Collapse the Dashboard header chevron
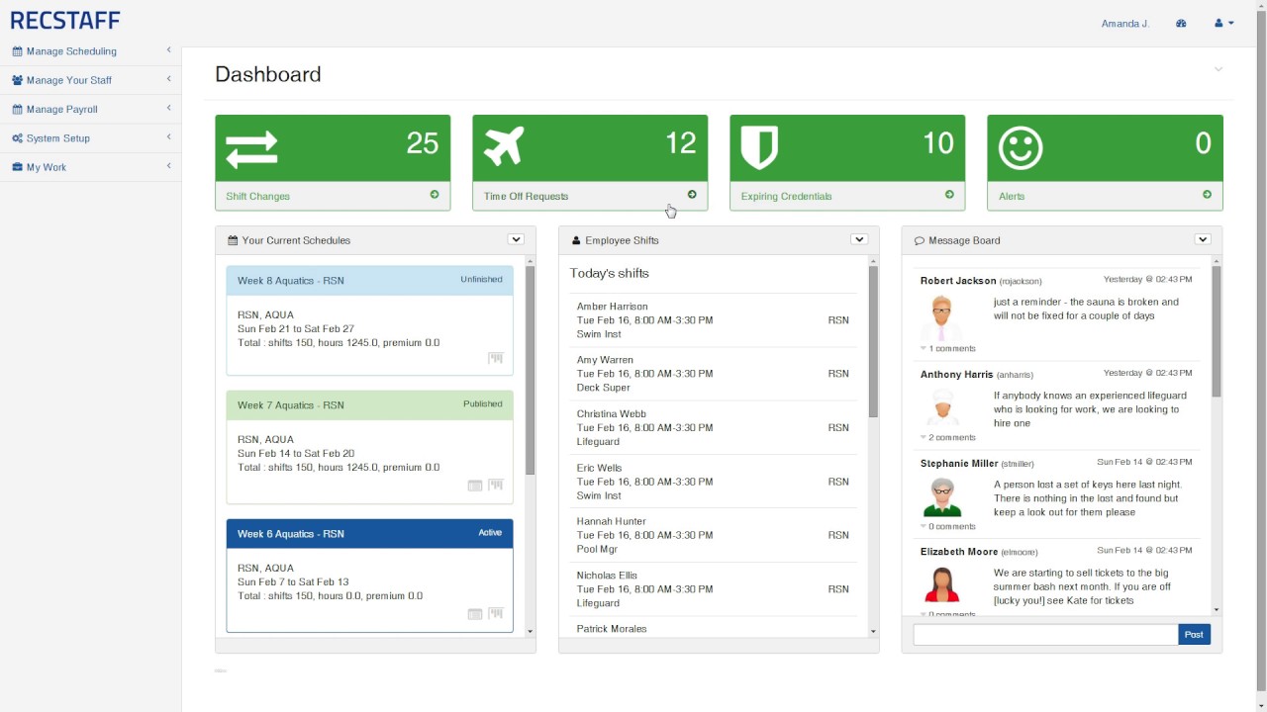The width and height of the screenshot is (1267, 712). [1218, 69]
